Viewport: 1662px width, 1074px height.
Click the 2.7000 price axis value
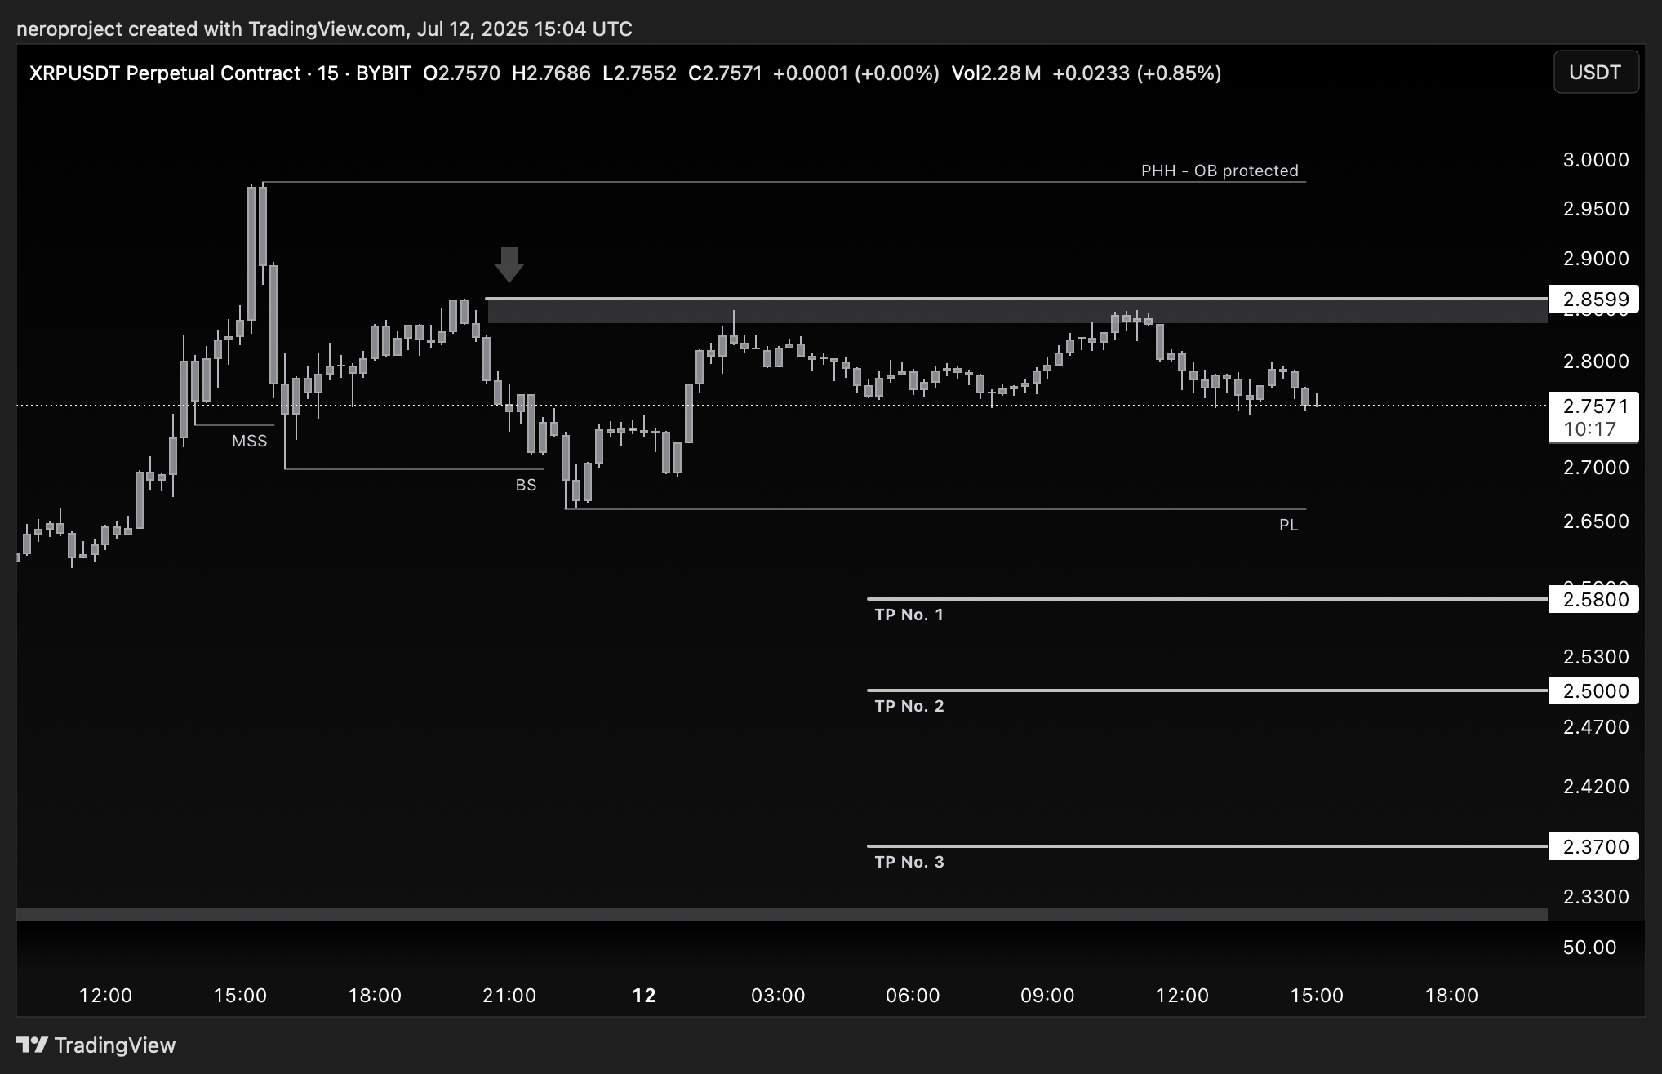point(1596,468)
